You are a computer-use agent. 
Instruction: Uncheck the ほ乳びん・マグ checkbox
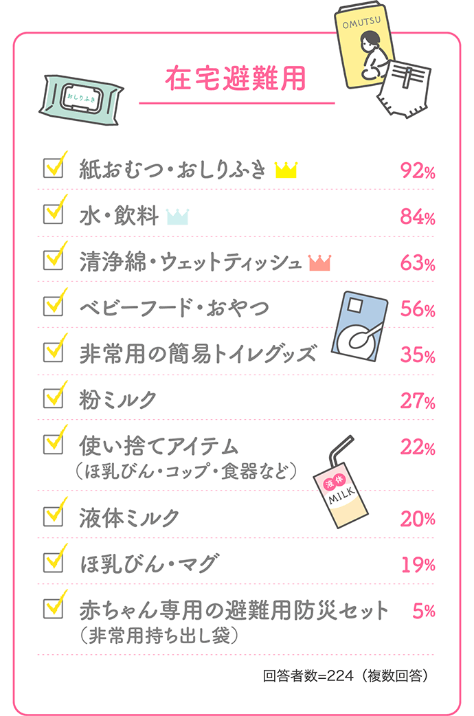53,563
